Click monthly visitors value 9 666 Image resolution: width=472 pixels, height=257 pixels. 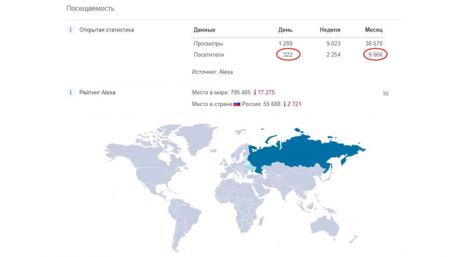(x=376, y=55)
